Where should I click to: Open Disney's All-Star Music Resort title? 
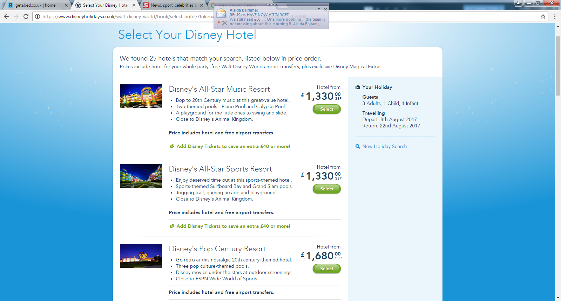pyautogui.click(x=219, y=89)
